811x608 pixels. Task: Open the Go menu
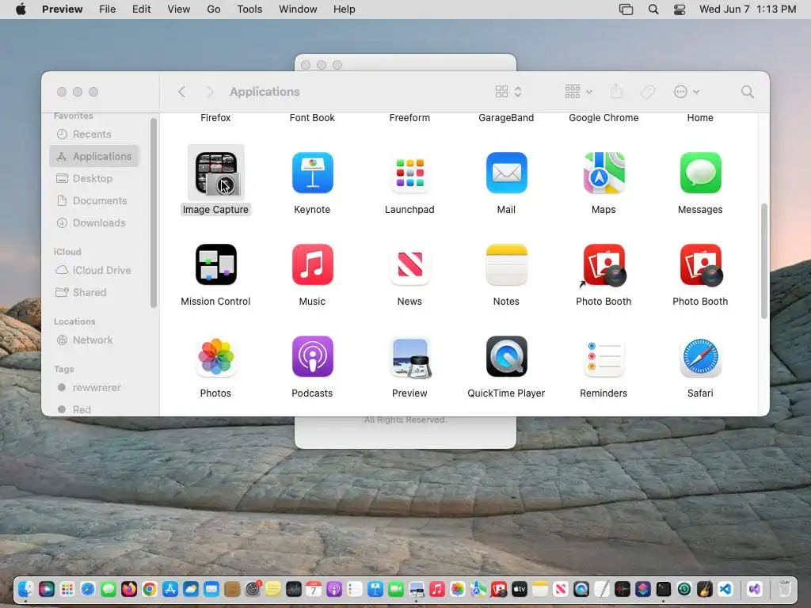pyautogui.click(x=214, y=9)
